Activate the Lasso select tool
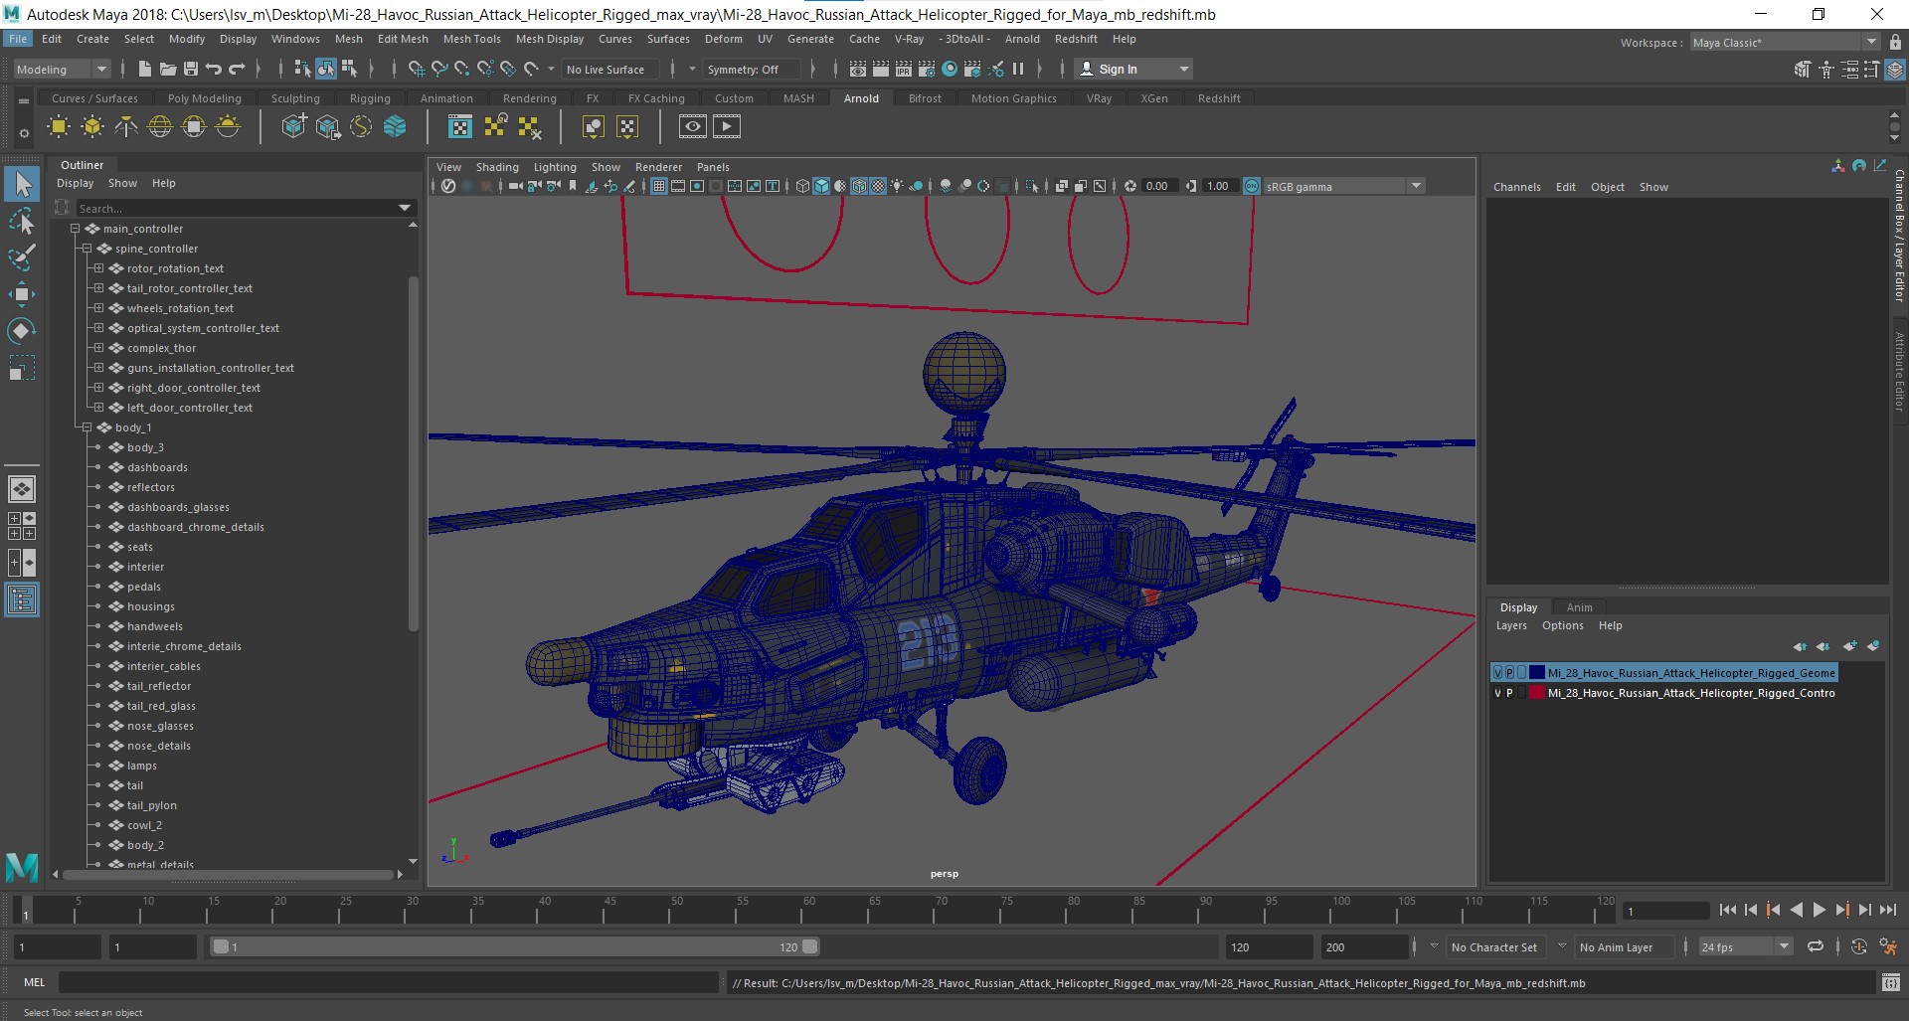Viewport: 1909px width, 1021px height. point(22,221)
